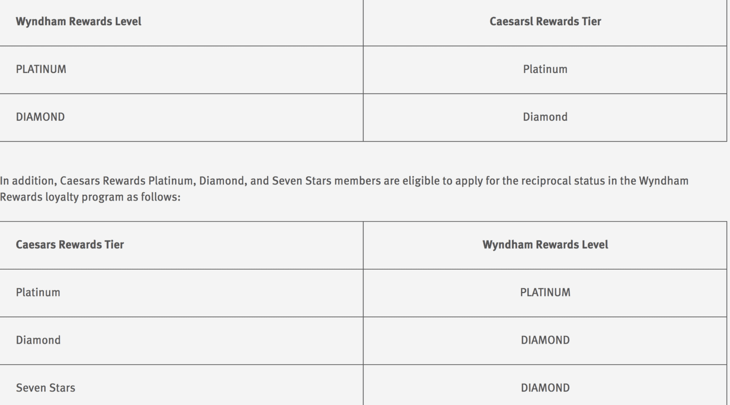
Task: Click "eligible to apply" phrase in paragraph
Action: 442,181
